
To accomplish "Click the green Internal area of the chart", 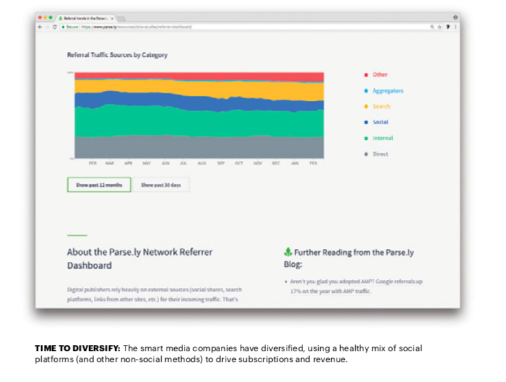I will (199, 123).
